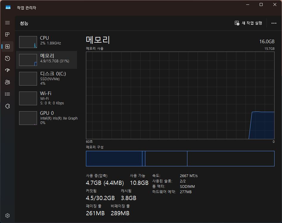Click the CPU mini graph thumbnail

coord(28,42)
